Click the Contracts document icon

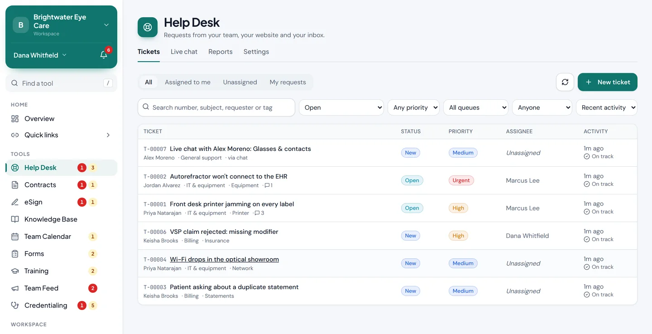[15, 185]
